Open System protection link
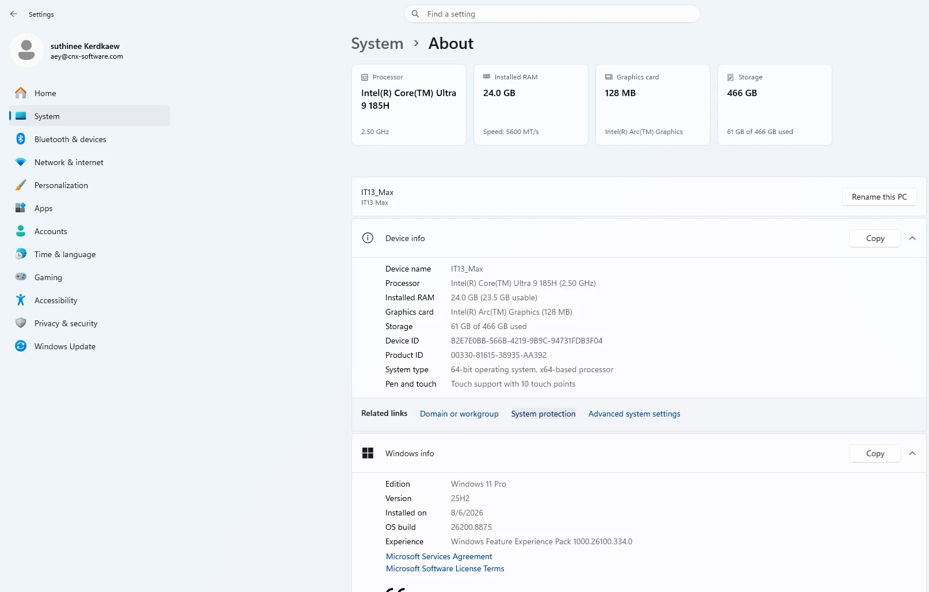 click(543, 414)
